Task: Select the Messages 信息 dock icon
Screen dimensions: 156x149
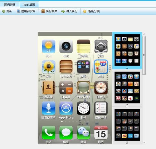Action: pos(66,133)
